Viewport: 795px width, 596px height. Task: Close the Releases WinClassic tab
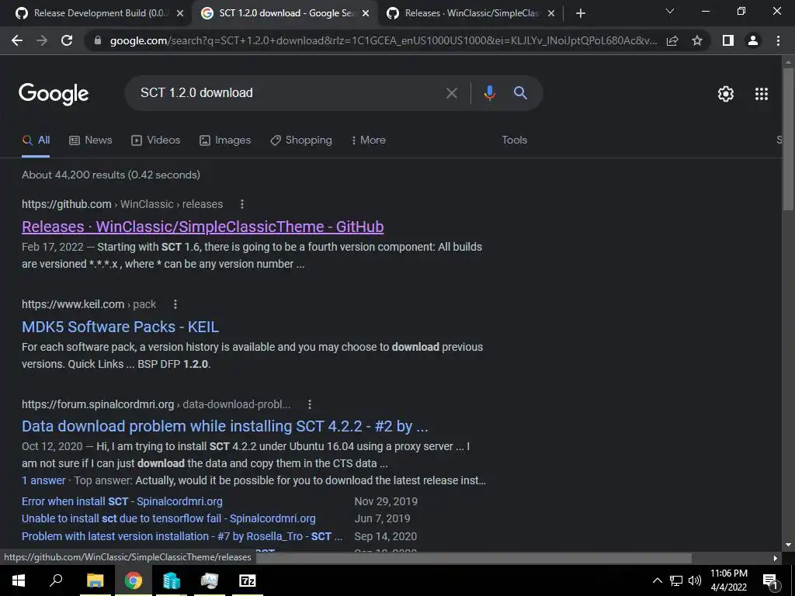(552, 14)
